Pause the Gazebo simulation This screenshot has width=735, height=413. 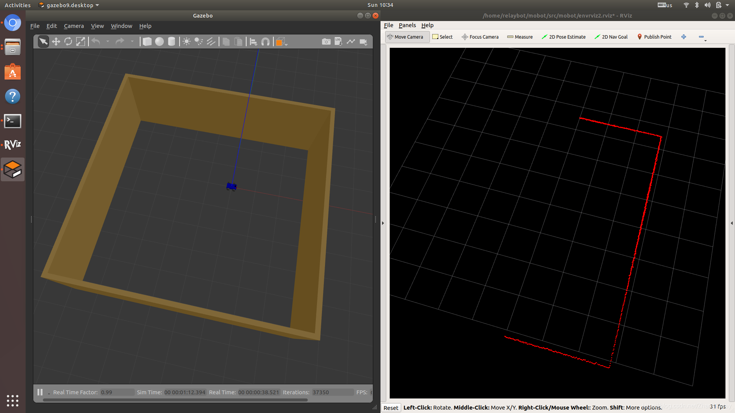[x=40, y=392]
